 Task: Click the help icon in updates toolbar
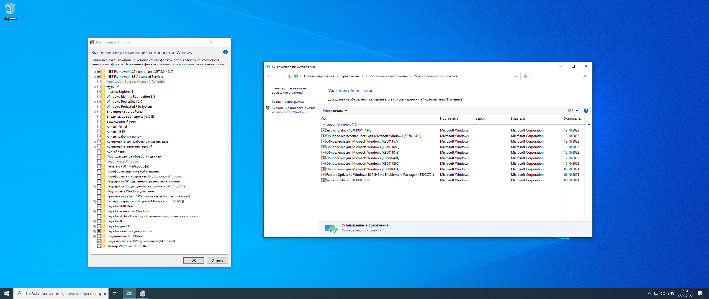(586, 111)
